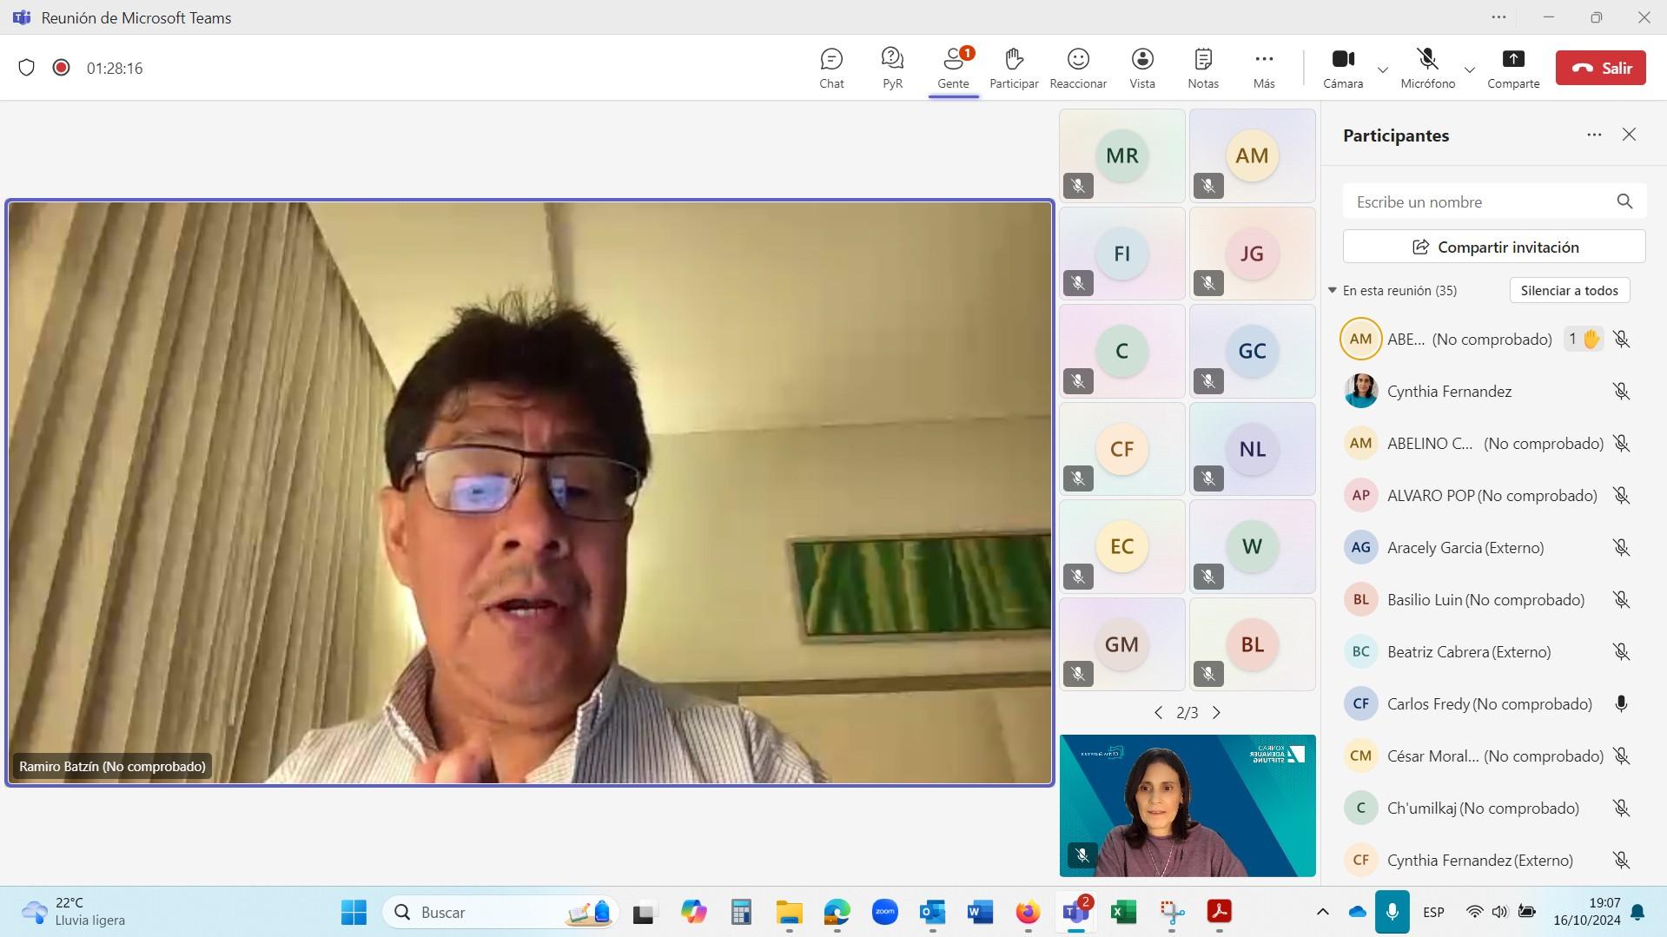Open the Chat panel

tap(831, 68)
